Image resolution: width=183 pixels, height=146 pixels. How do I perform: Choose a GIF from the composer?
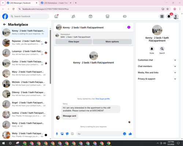[x=72, y=134]
